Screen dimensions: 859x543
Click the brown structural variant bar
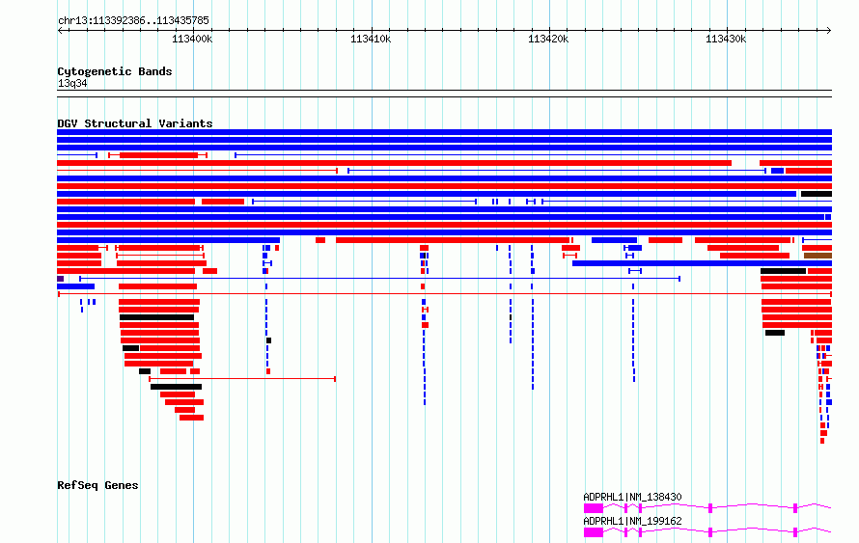pyautogui.click(x=817, y=256)
